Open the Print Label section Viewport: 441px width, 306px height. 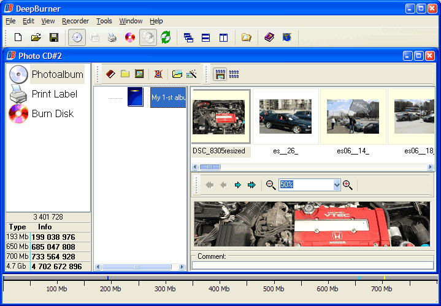point(44,94)
